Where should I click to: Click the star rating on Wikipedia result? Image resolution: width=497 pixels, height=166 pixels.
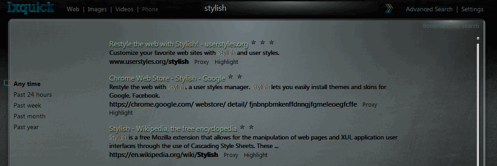[x=247, y=128]
